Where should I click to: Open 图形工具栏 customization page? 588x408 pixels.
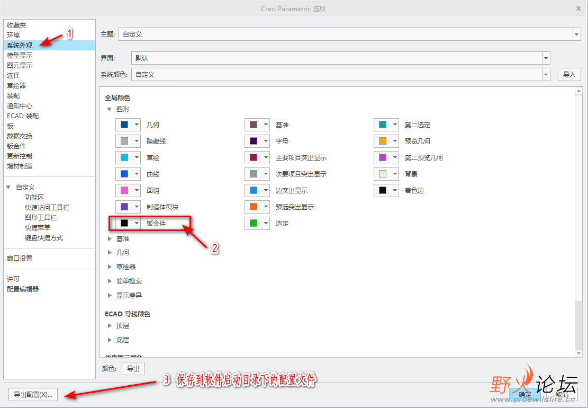(41, 218)
